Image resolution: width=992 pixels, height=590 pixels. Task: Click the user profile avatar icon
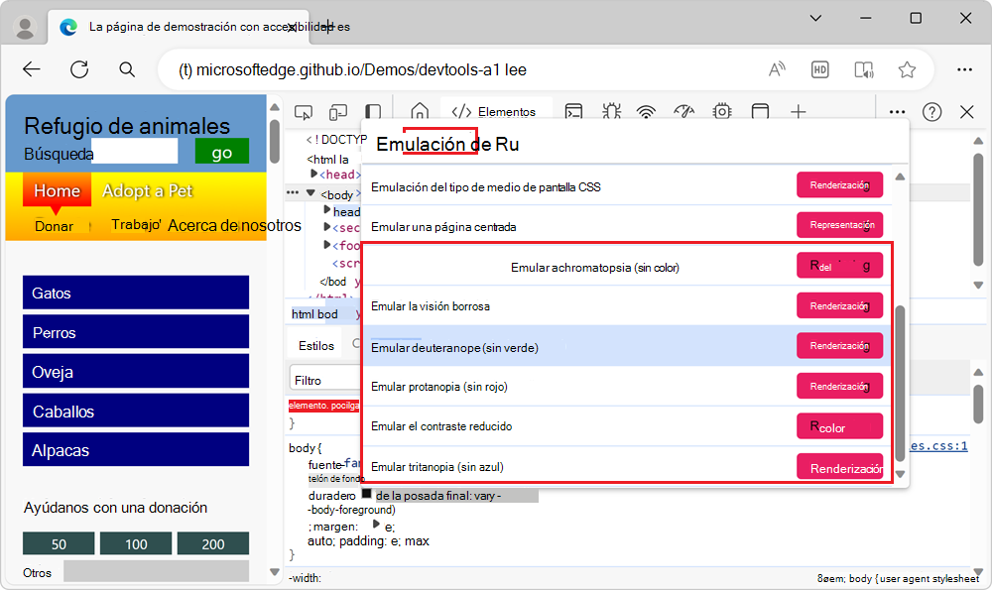(25, 27)
